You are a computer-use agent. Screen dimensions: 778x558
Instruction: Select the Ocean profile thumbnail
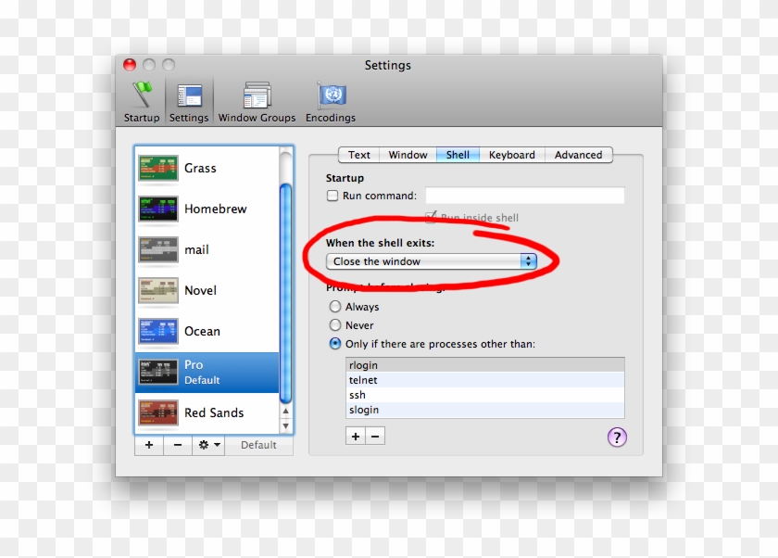[x=157, y=331]
